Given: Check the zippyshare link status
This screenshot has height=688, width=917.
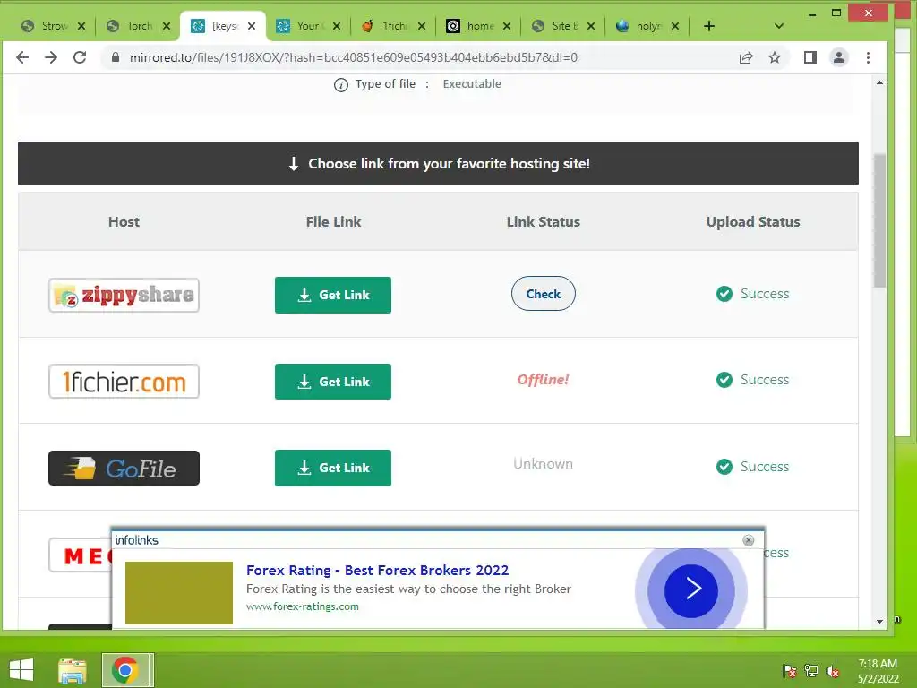Looking at the screenshot, I should (x=544, y=294).
